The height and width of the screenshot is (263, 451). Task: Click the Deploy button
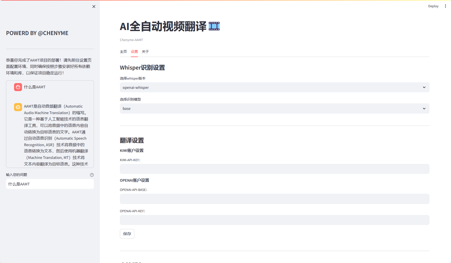(x=433, y=6)
